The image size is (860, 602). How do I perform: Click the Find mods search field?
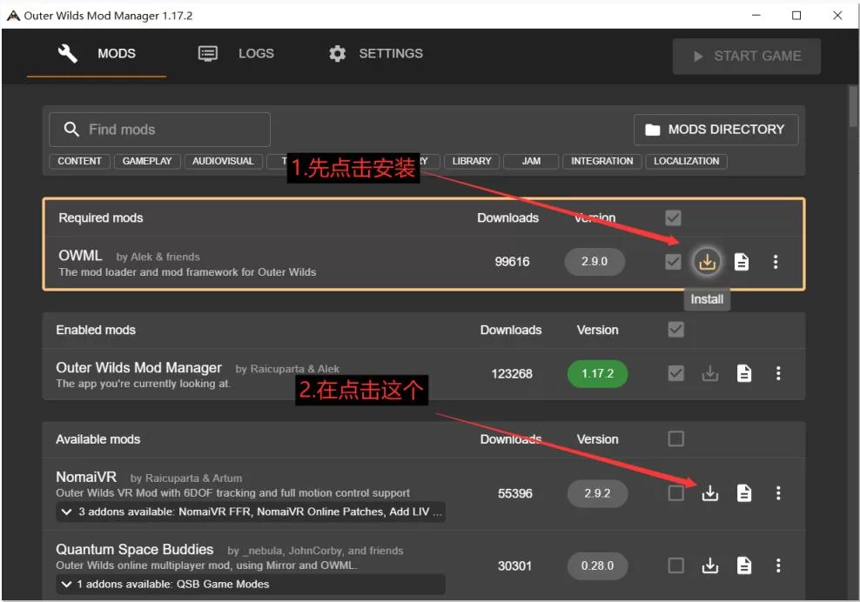tap(159, 130)
